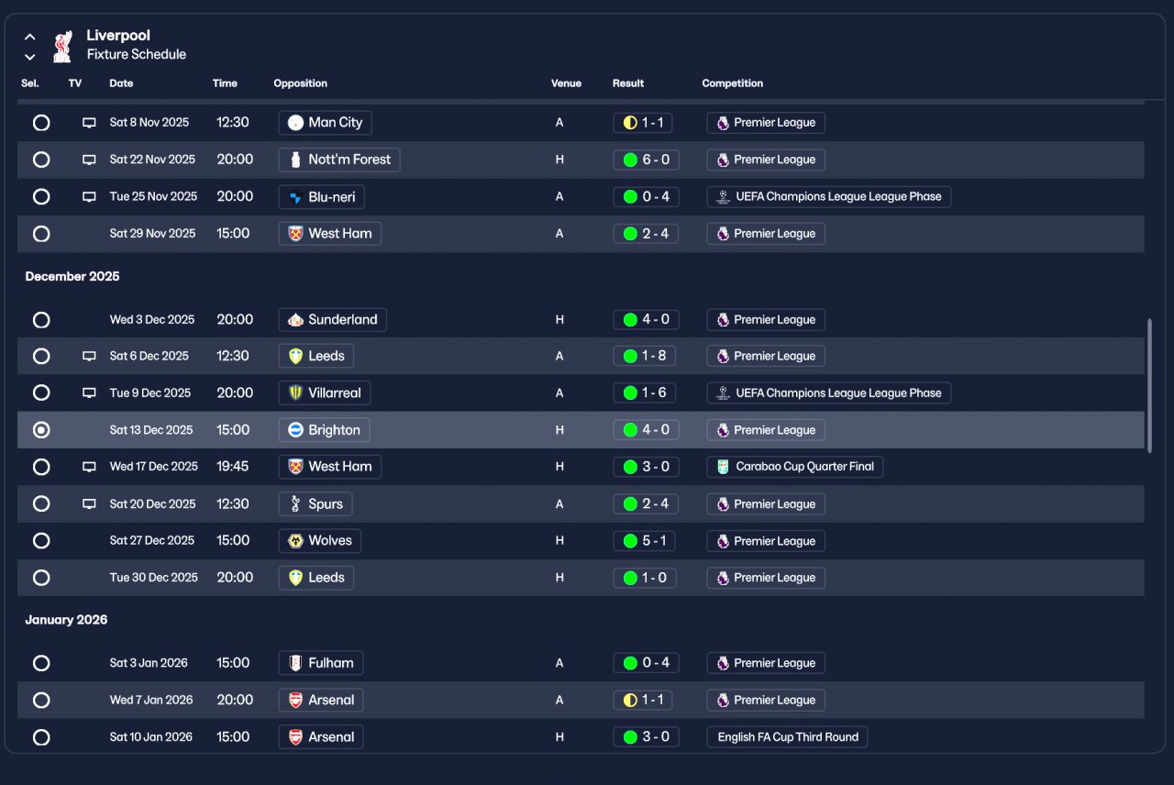Click the TV icon on Spurs fixture
The height and width of the screenshot is (785, 1174).
pyautogui.click(x=89, y=504)
